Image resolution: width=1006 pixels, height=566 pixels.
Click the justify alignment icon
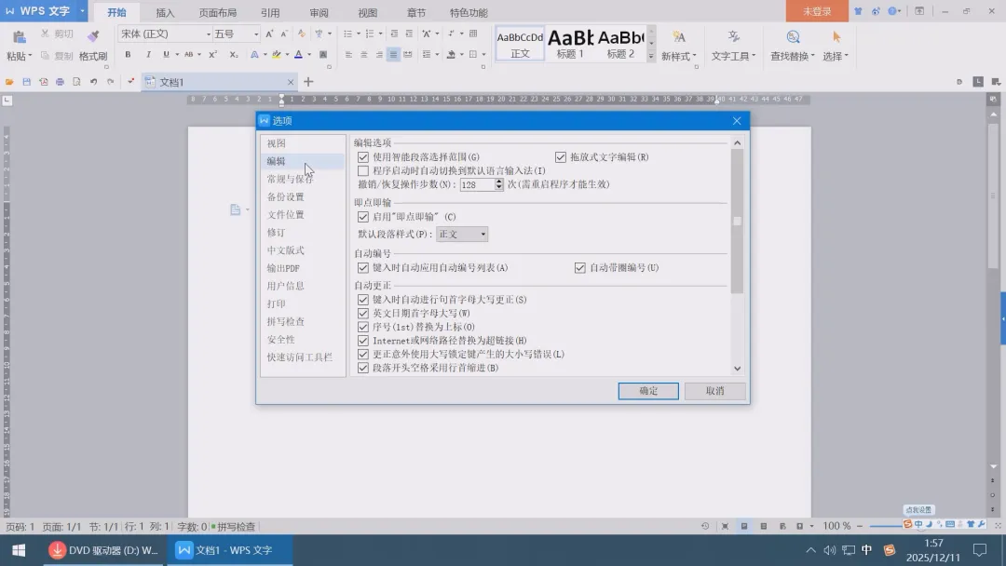coord(393,55)
